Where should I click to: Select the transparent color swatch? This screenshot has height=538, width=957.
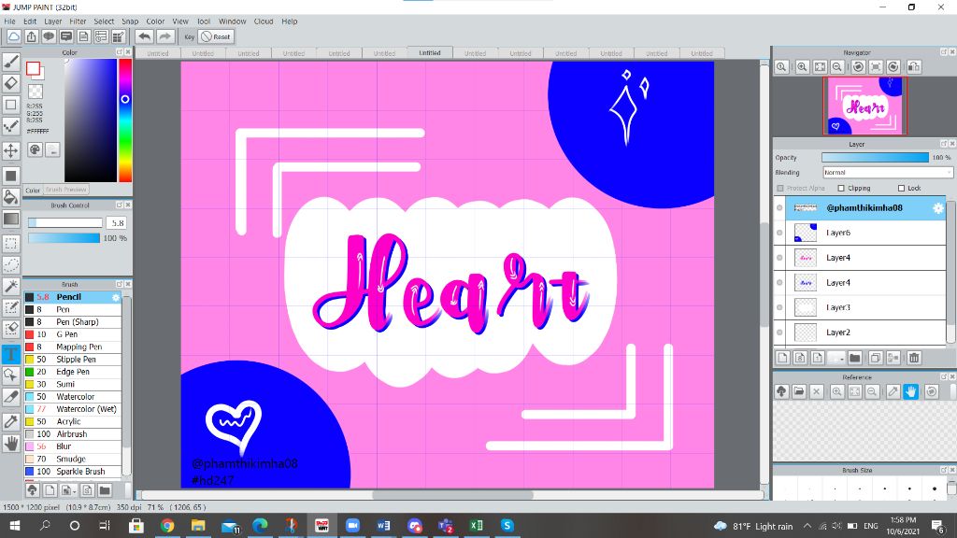click(36, 92)
